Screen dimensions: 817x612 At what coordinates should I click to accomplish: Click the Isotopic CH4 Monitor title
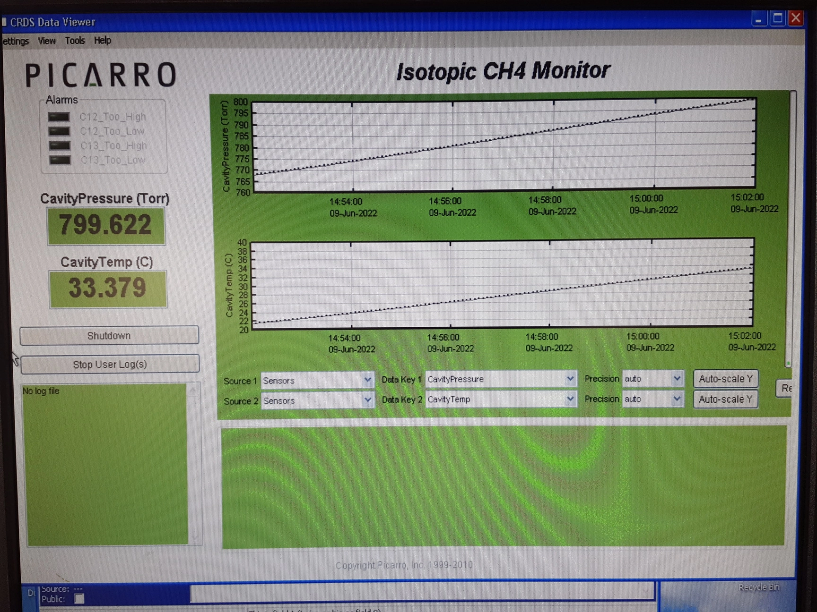[x=503, y=71]
